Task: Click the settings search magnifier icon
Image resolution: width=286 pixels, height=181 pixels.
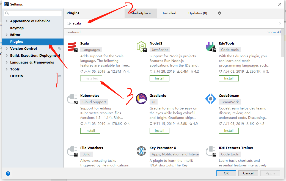Action: click(7, 13)
